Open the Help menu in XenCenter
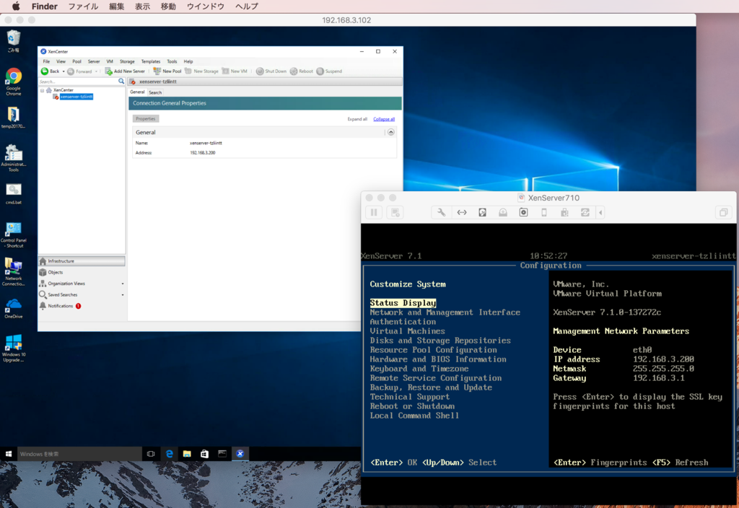The height and width of the screenshot is (508, 739). [188, 61]
